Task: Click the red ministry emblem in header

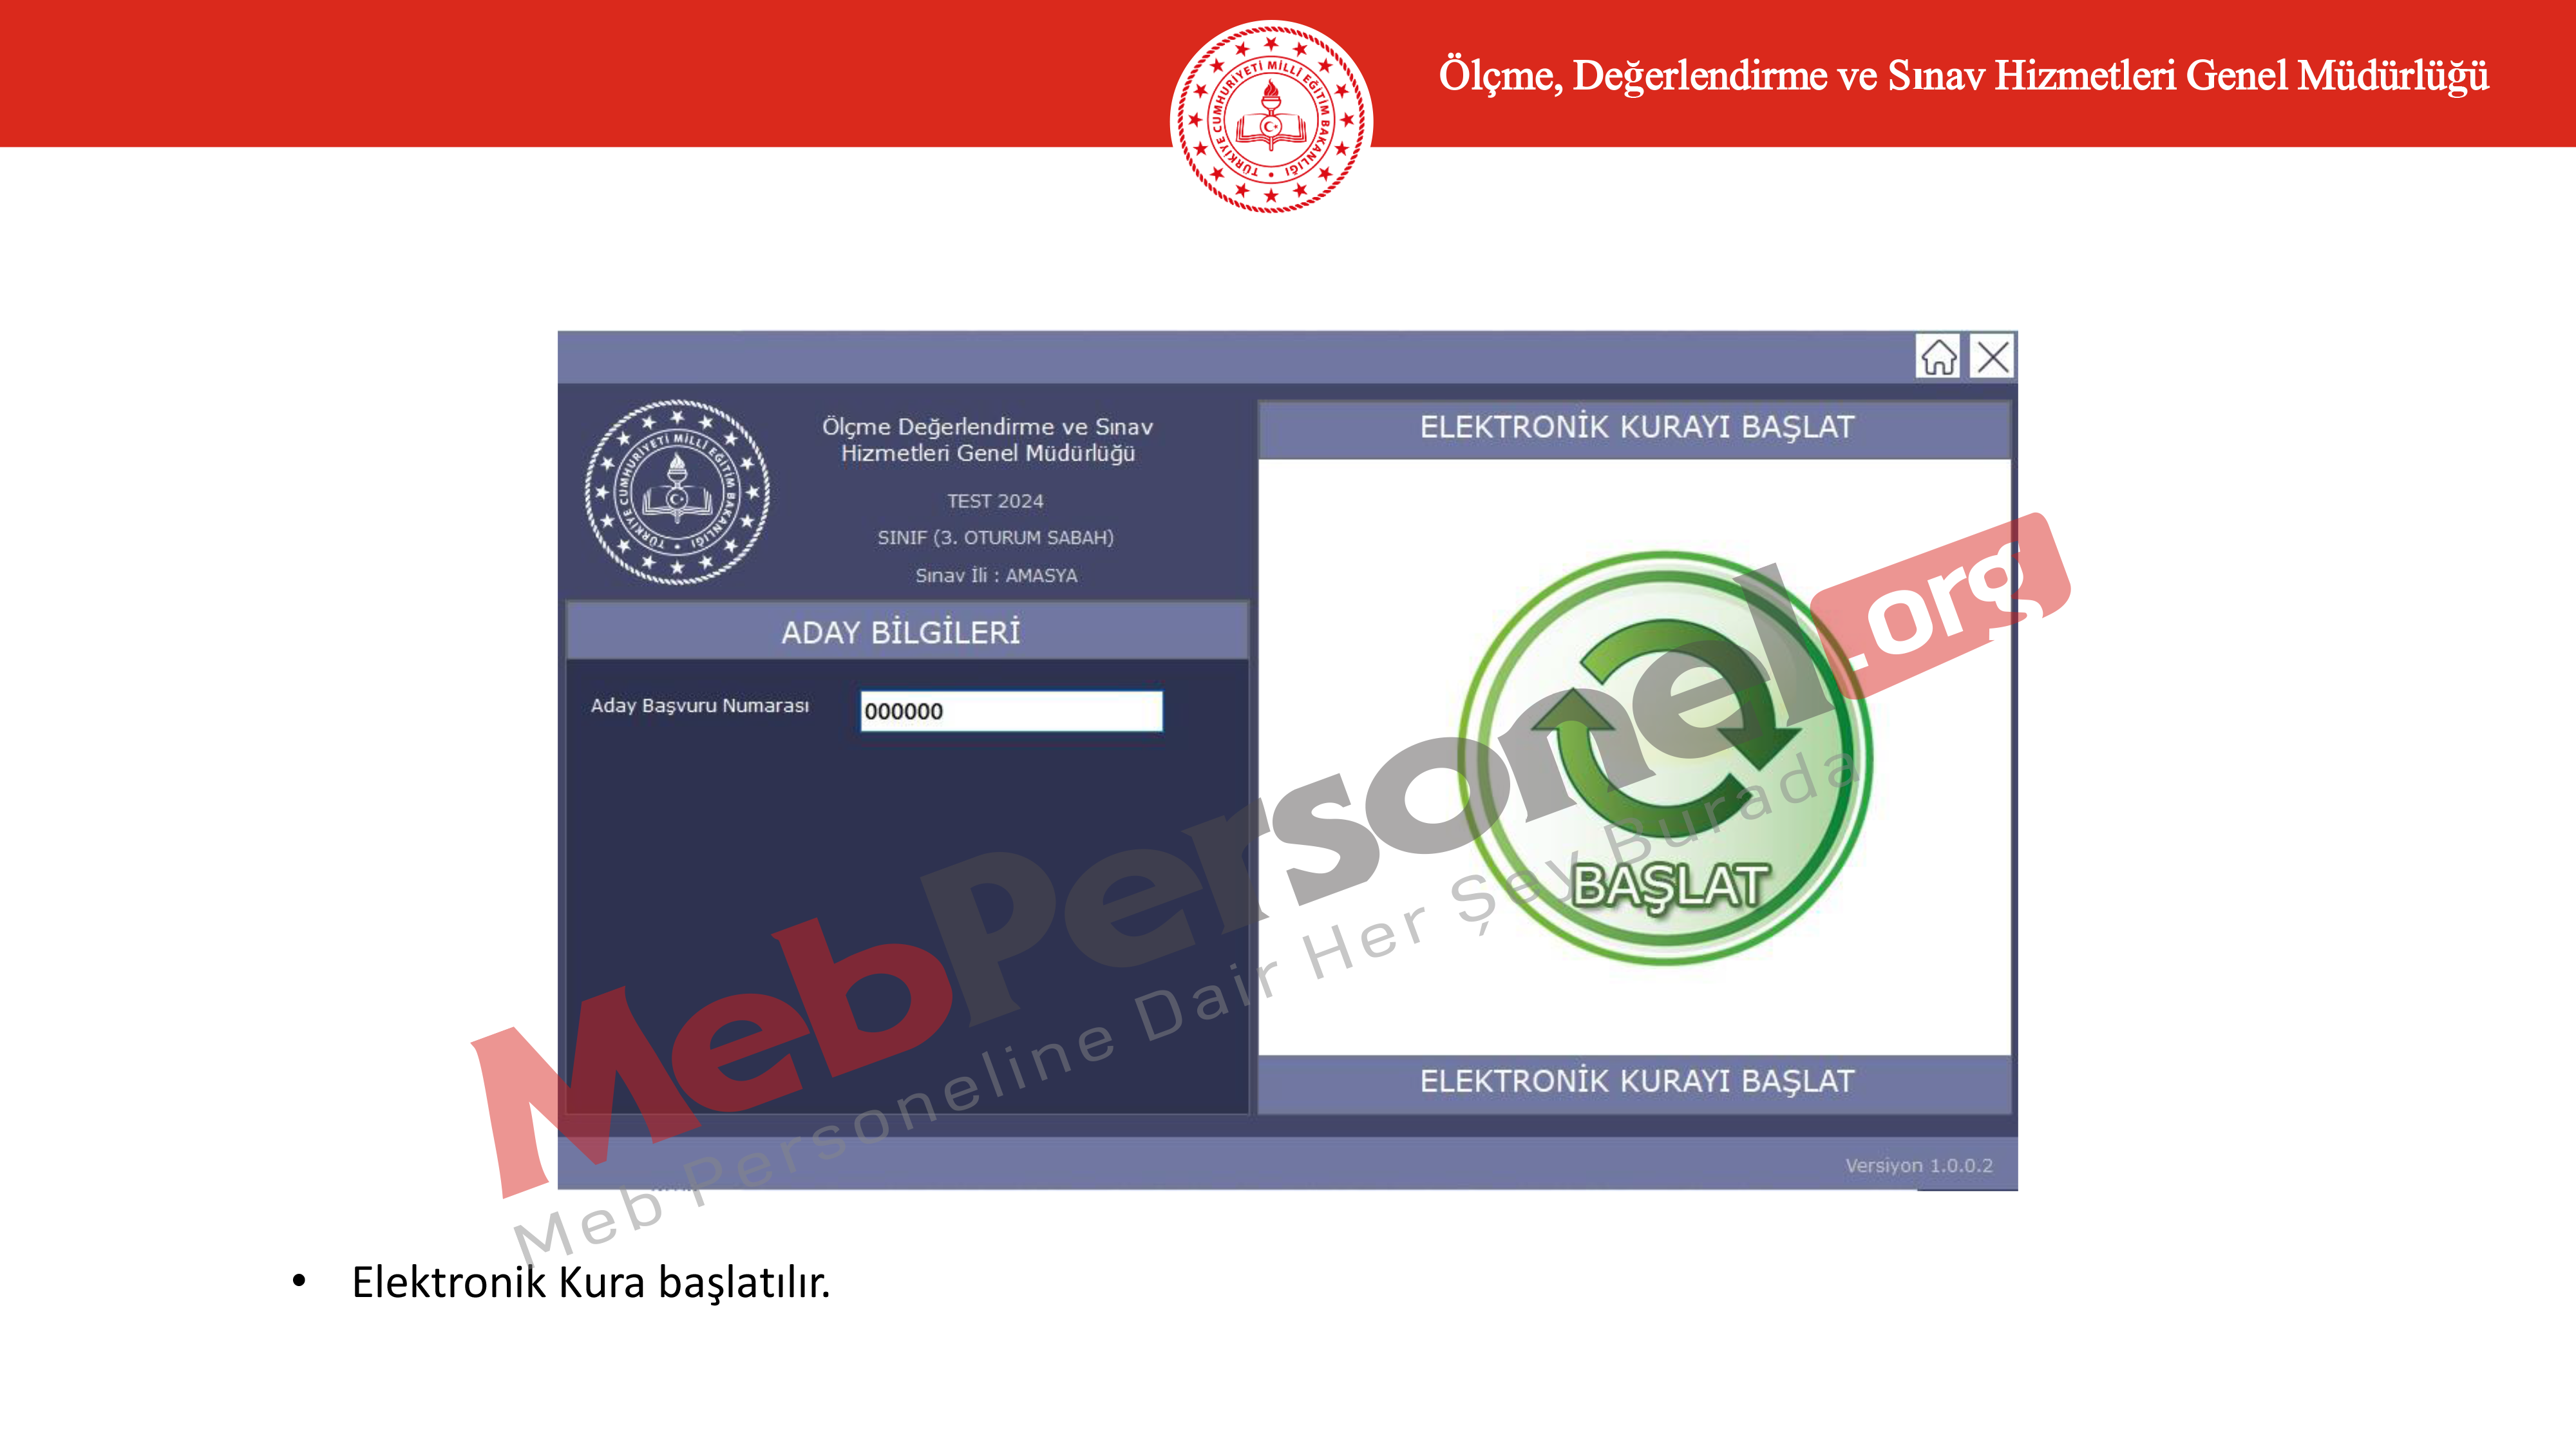Action: pos(1271,117)
